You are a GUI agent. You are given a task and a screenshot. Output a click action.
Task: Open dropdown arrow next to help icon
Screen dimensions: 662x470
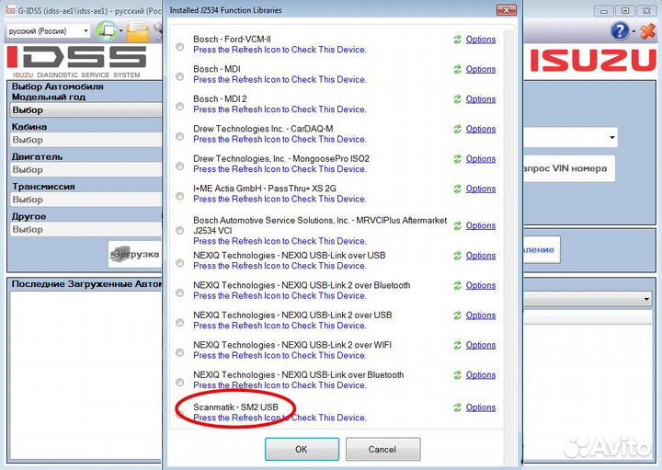(634, 31)
